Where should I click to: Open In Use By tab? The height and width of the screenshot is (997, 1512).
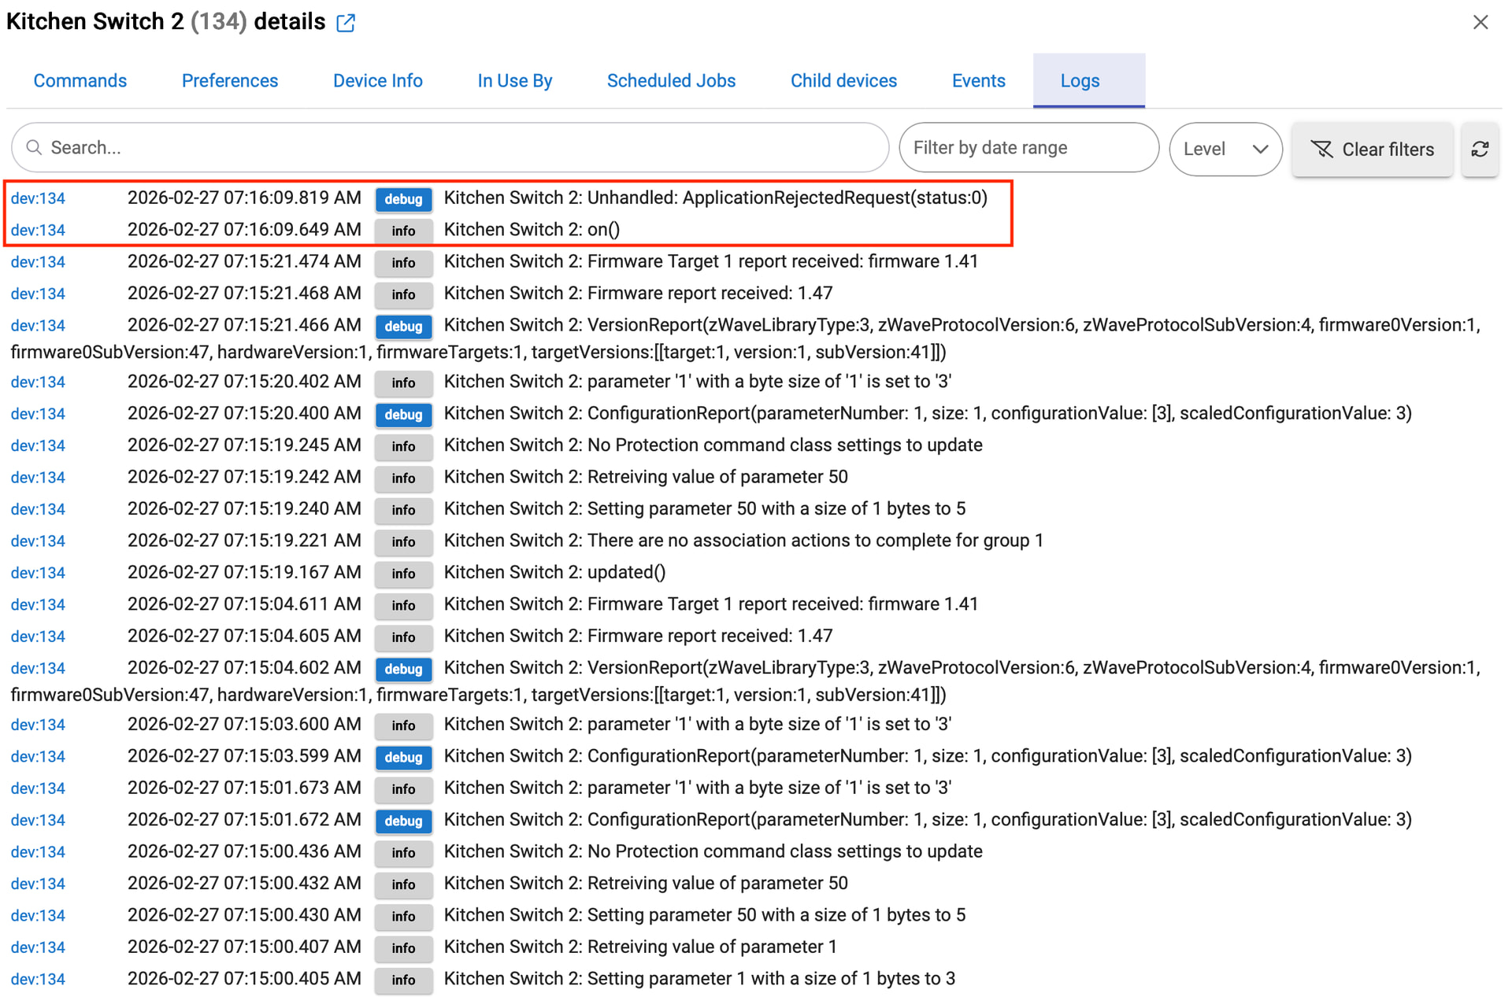pos(514,81)
